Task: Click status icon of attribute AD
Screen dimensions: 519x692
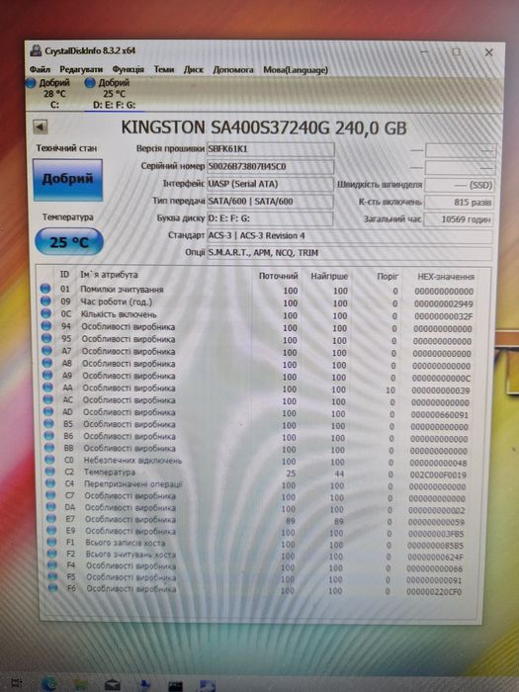Action: pos(48,411)
